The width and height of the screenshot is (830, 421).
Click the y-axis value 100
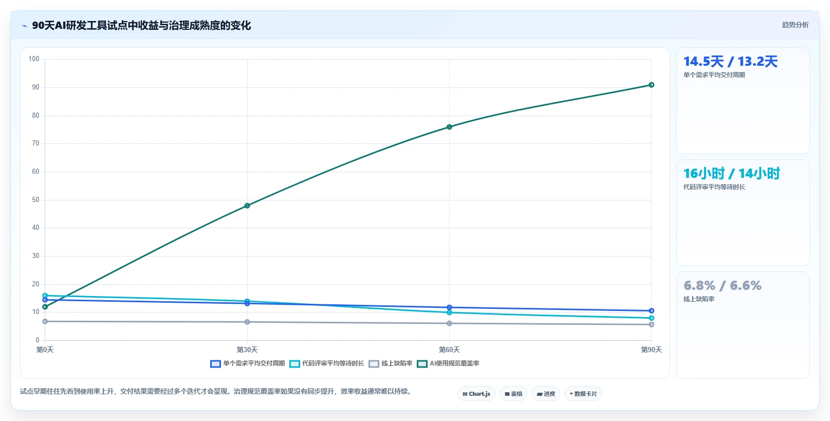[x=34, y=59]
